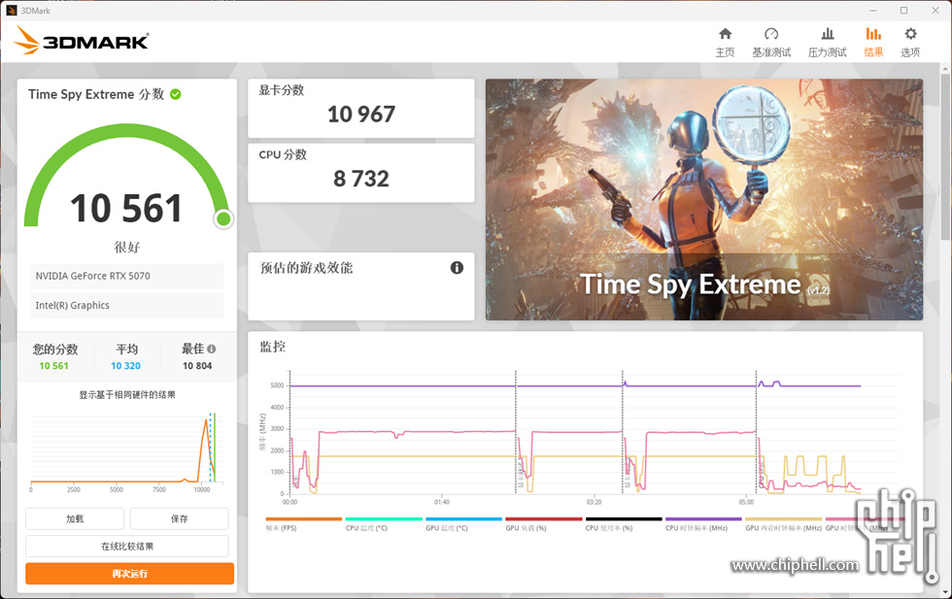Toggle the GPU 内存时钟频率 yellow legend
This screenshot has width=952, height=599.
783,523
